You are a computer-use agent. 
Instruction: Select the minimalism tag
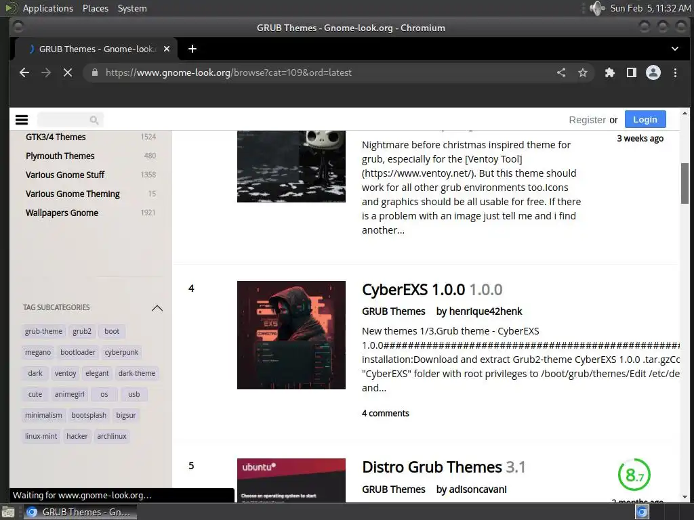click(43, 415)
